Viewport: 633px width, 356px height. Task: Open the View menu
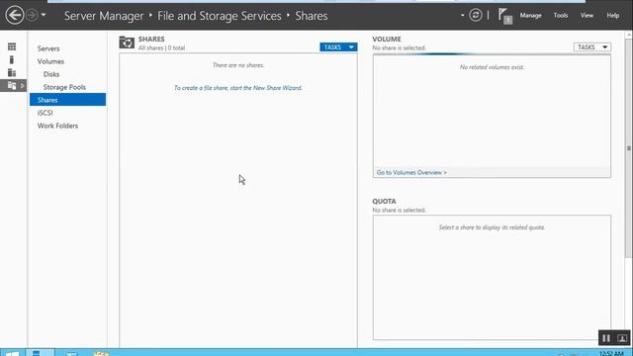[587, 16]
